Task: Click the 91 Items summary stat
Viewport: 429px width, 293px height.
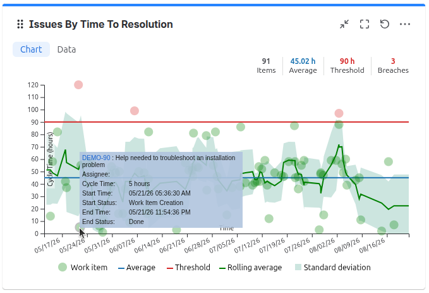Action: (x=266, y=66)
